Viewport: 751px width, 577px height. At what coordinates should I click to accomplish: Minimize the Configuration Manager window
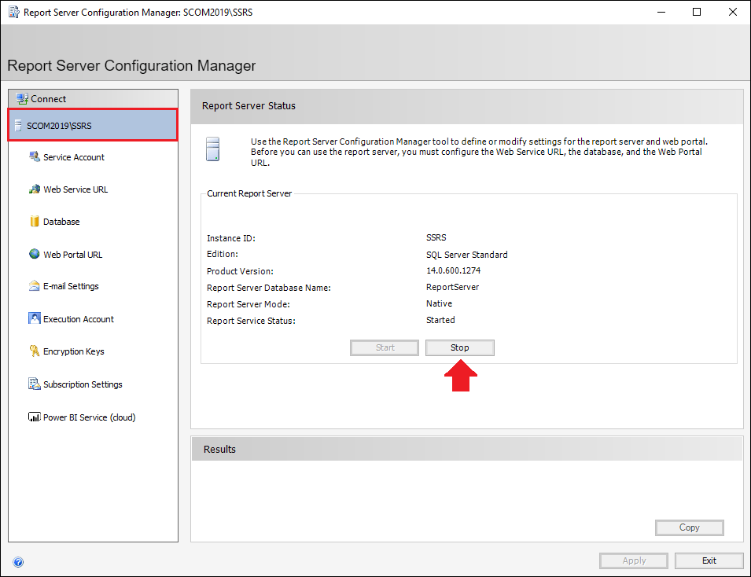661,12
